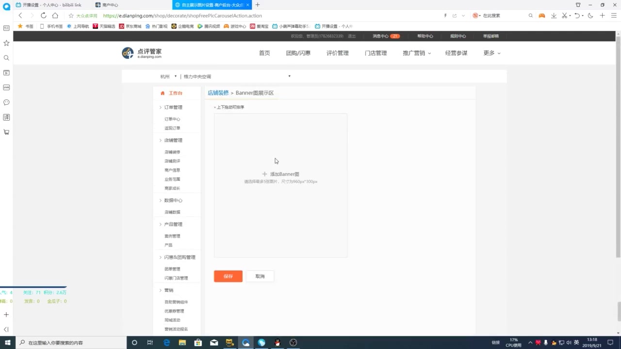The width and height of the screenshot is (621, 349).
Task: Click the Windows taskbar search box
Action: coord(72,343)
